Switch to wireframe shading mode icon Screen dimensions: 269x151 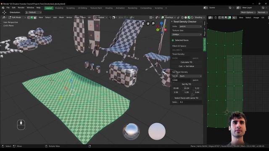[x=182, y=18]
